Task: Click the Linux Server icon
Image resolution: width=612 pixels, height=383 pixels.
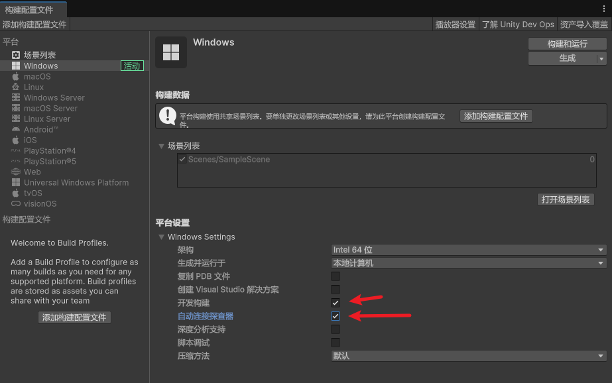Action: (16, 119)
